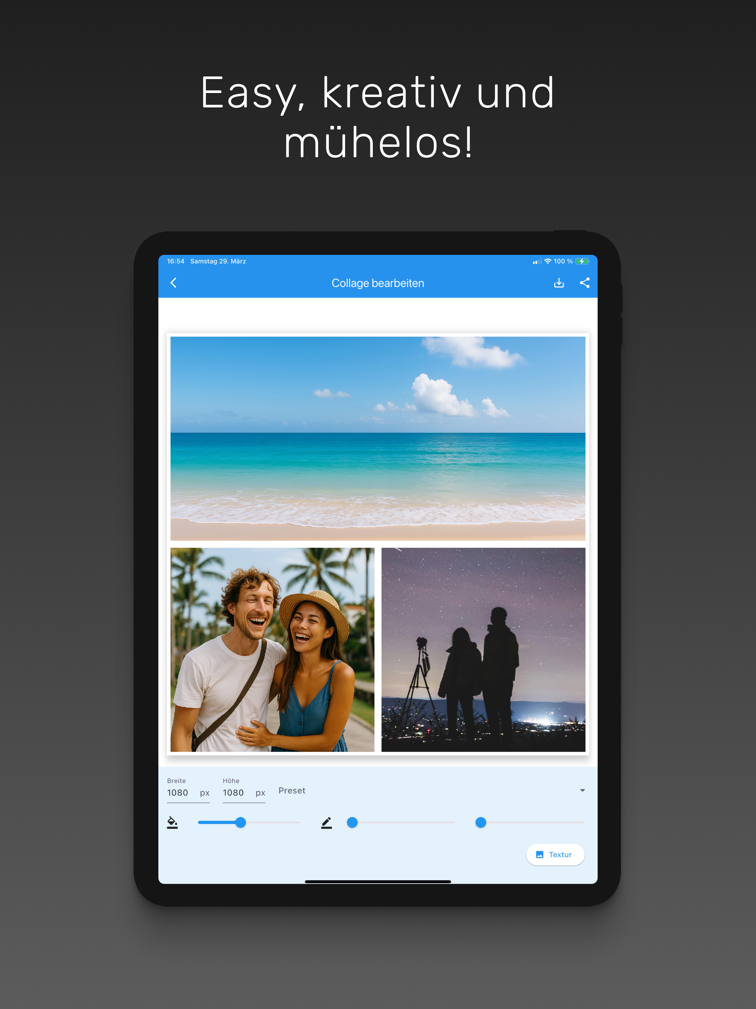Select the night sky silhouette photo
756x1009 pixels.
coord(483,650)
